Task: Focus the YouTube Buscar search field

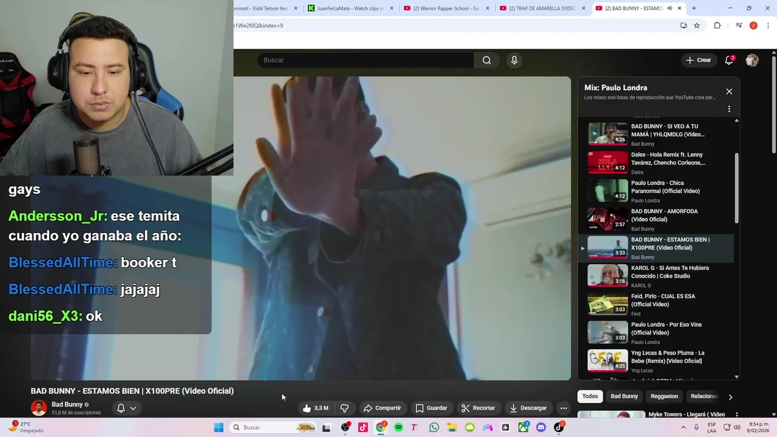Action: point(366,60)
